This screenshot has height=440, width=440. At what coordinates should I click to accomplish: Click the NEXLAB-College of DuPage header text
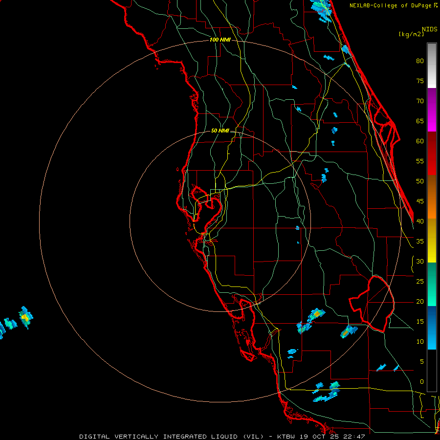point(391,5)
